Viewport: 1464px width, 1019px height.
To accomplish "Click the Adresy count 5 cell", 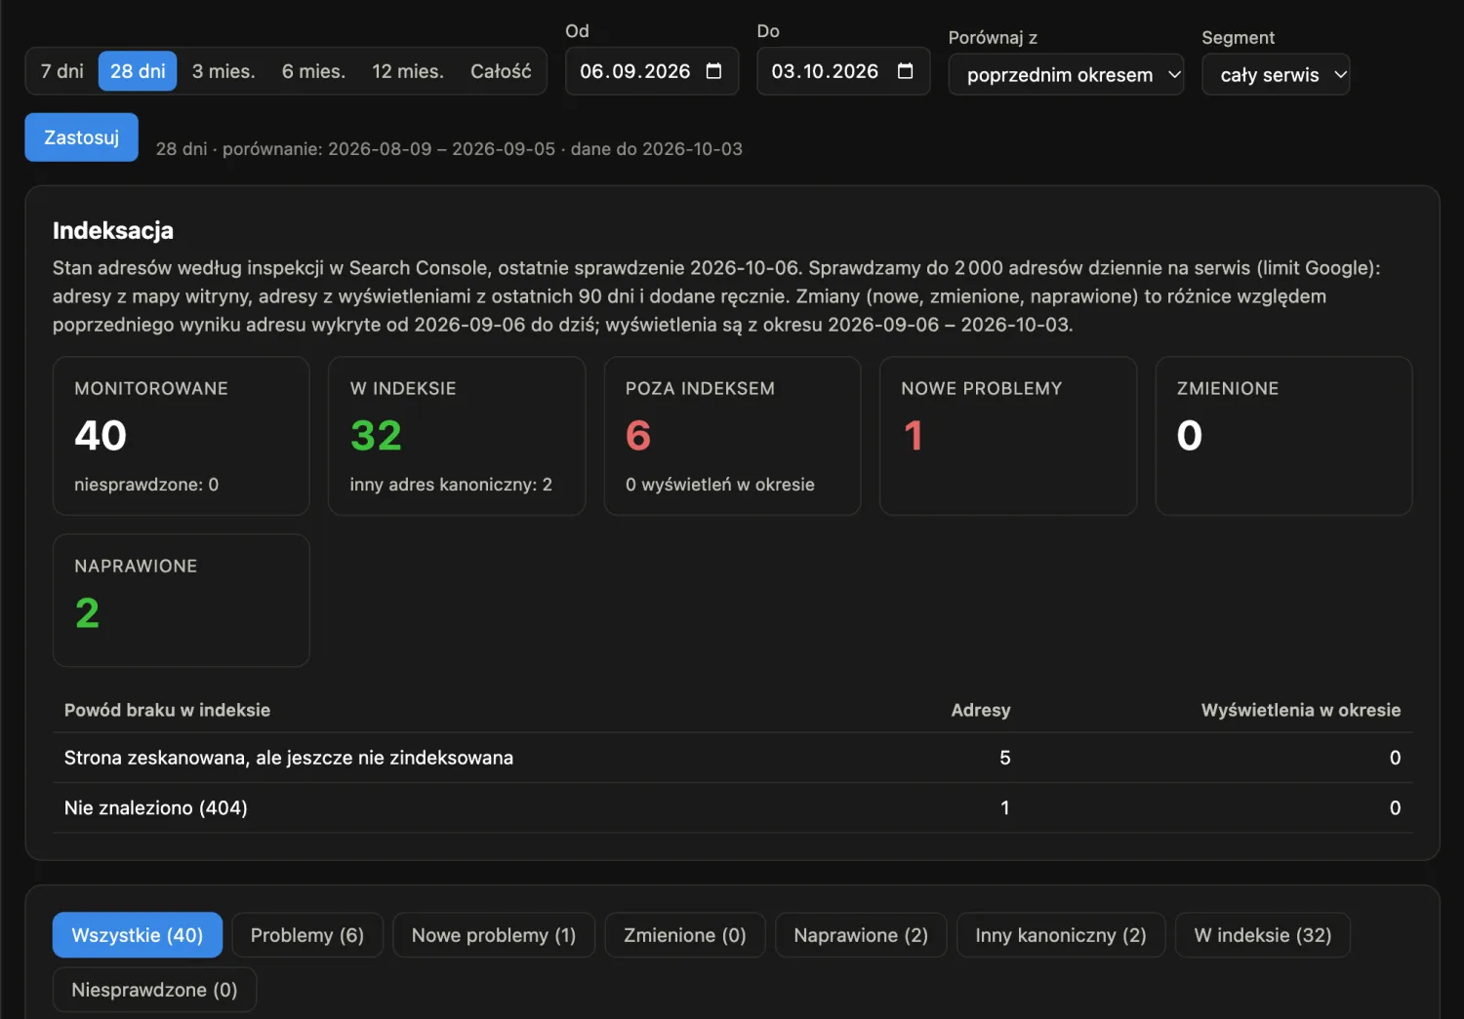I will coord(1005,758).
